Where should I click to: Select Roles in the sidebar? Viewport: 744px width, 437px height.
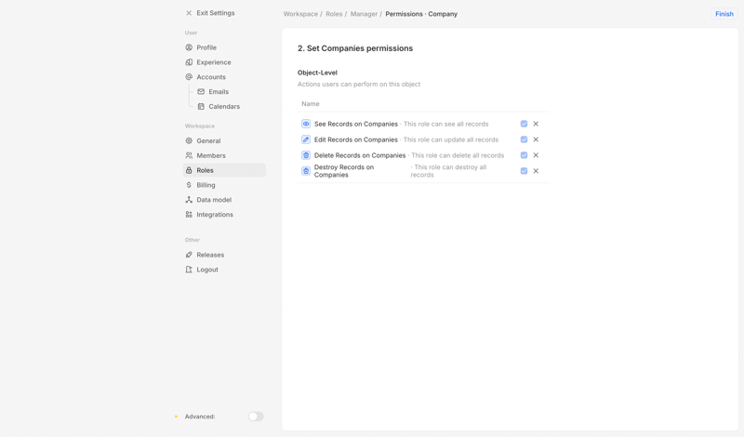pos(224,170)
